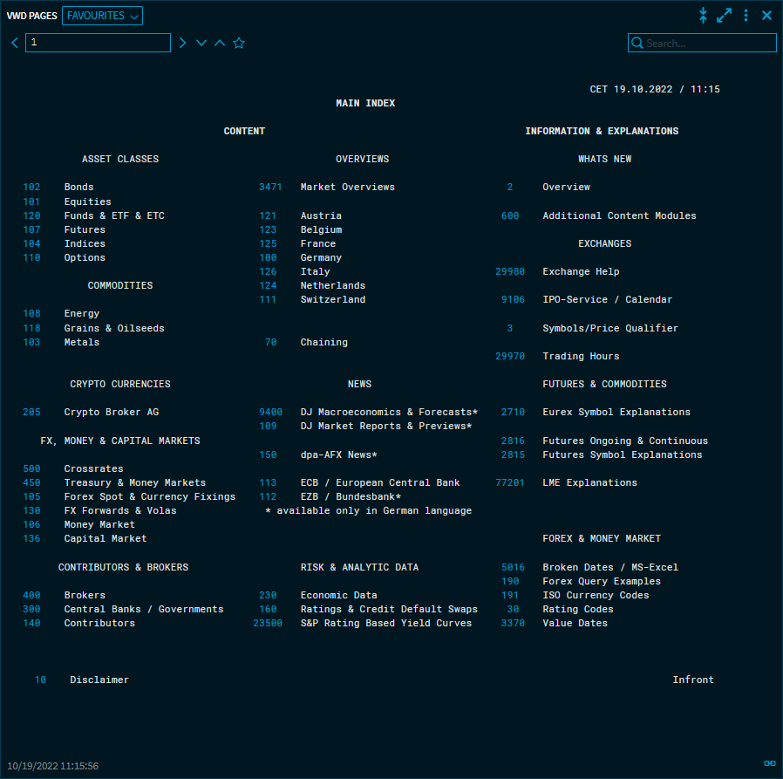Close the VWD Pages window
783x779 pixels.
766,16
